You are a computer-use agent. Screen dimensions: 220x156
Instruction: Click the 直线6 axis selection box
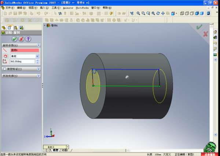[x=24, y=50]
